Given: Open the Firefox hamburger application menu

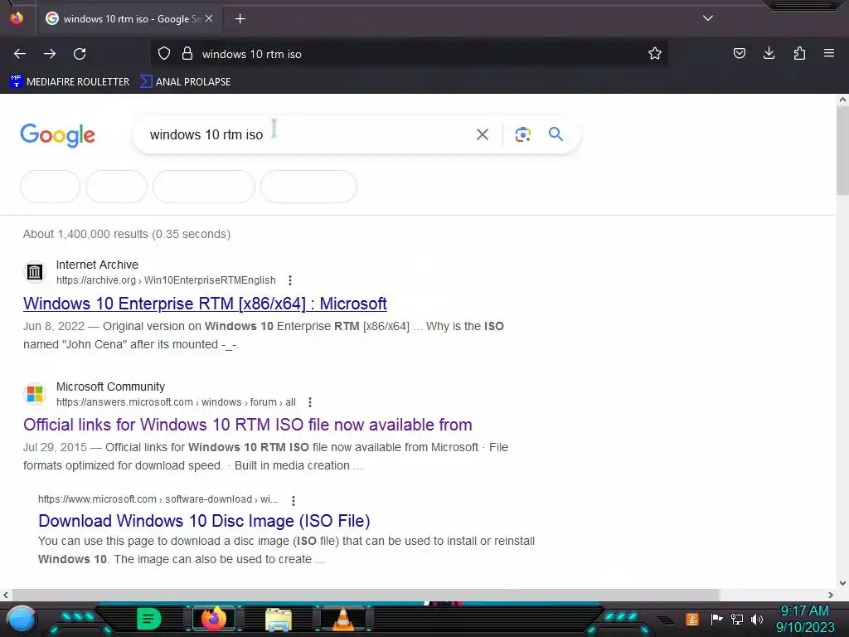Looking at the screenshot, I should click(x=829, y=54).
